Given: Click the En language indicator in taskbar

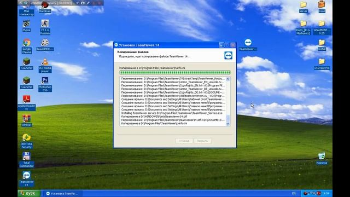Looking at the screenshot, I should (294, 193).
